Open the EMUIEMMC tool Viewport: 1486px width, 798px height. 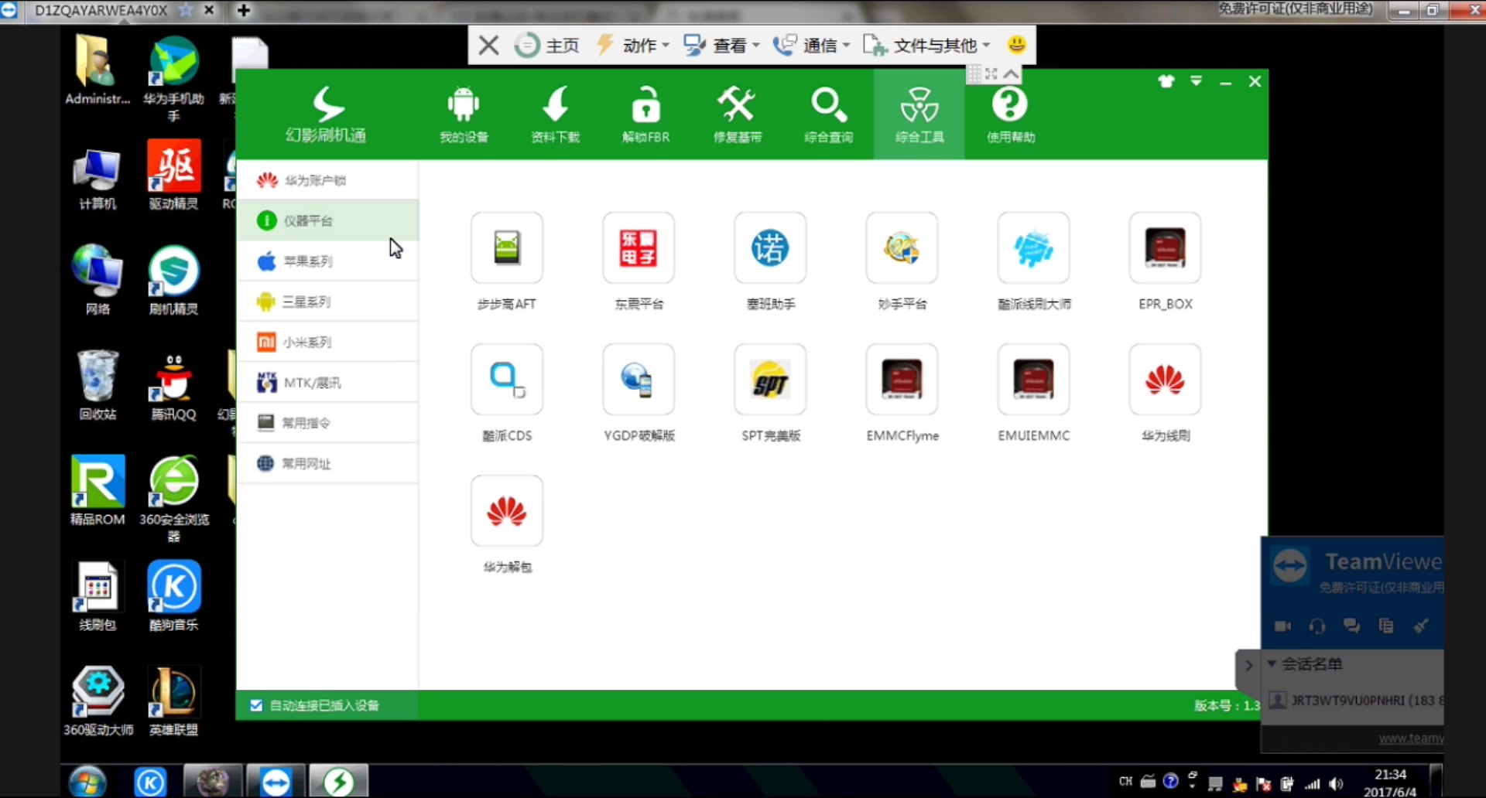pos(1033,380)
